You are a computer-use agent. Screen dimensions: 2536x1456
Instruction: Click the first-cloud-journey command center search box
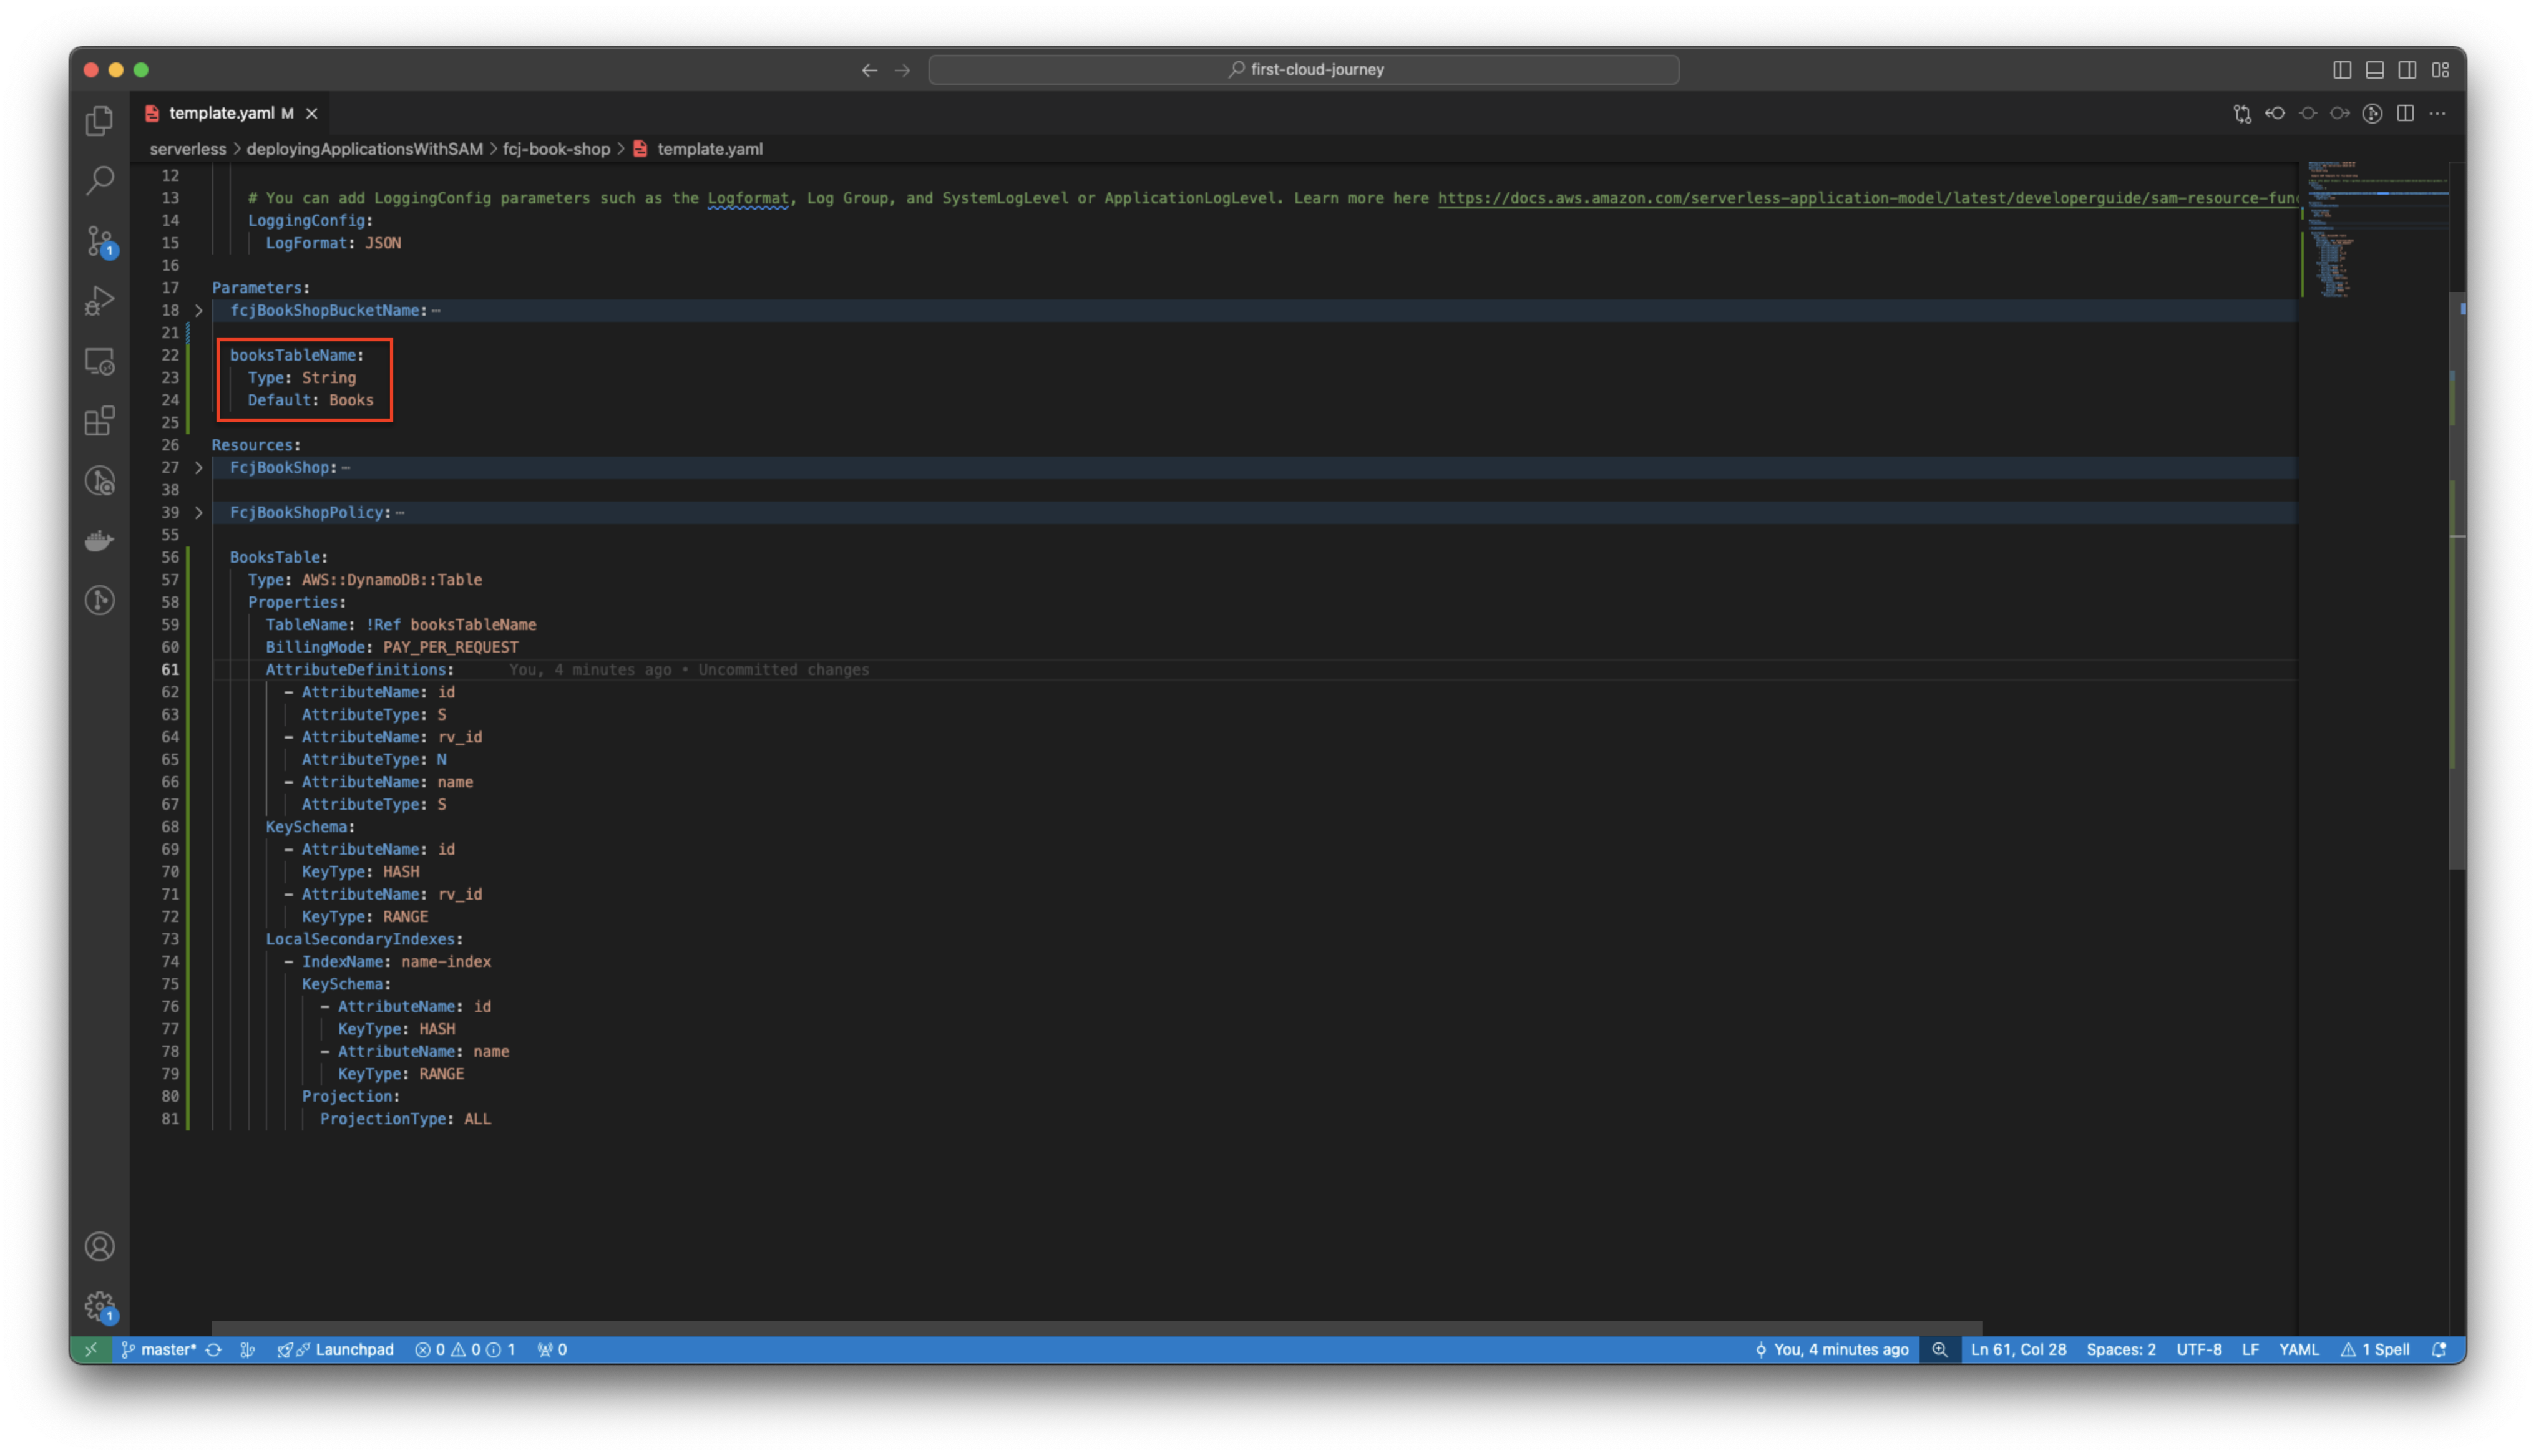click(x=1304, y=70)
